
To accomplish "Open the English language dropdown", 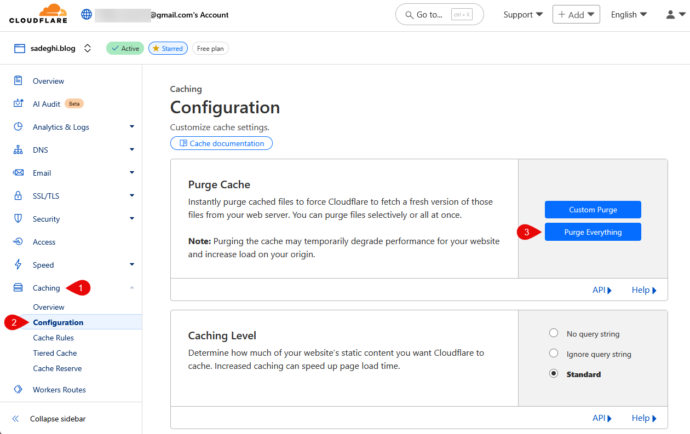I will [x=629, y=15].
